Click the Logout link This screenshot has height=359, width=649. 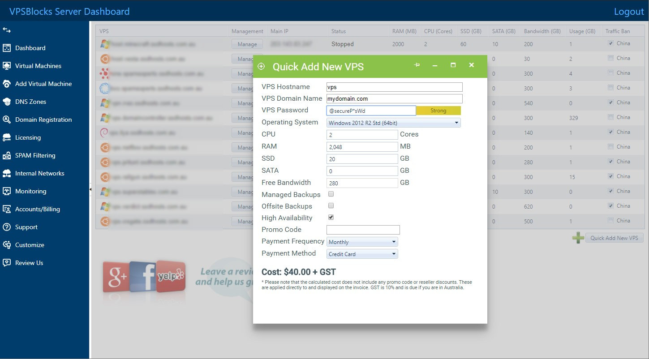tap(628, 12)
